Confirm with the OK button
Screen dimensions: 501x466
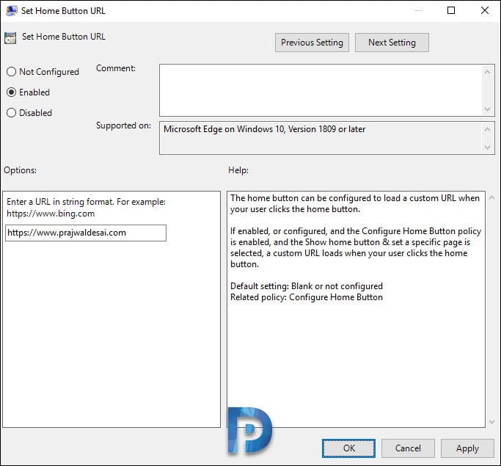[x=348, y=448]
